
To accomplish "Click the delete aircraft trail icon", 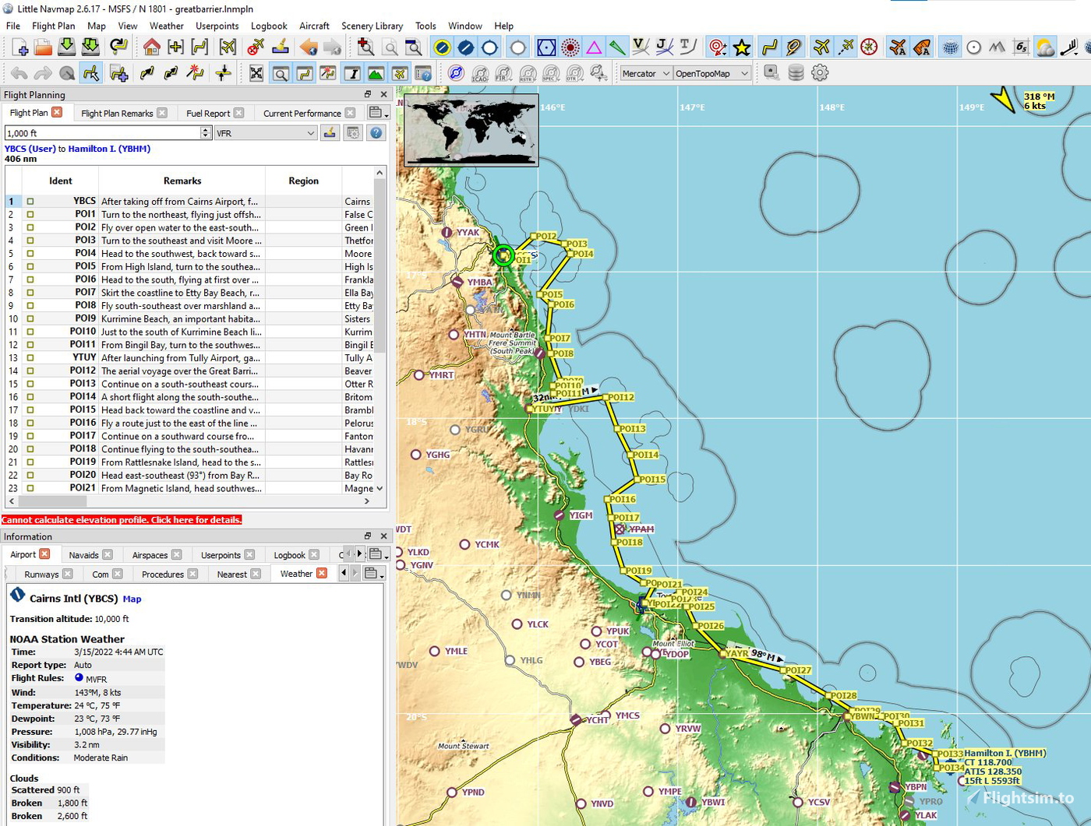I will coord(256,47).
